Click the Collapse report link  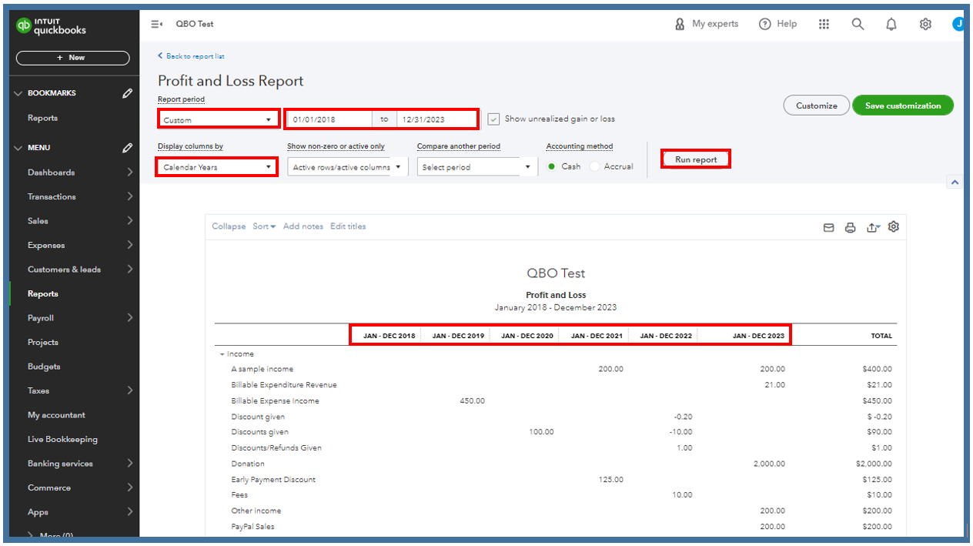point(229,226)
